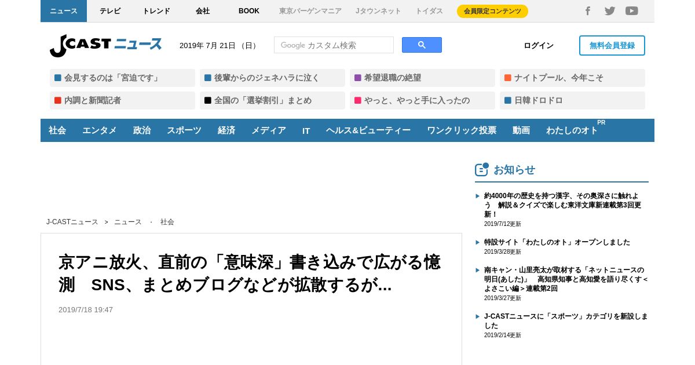The height and width of the screenshot is (365, 695).
Task: Click the J-CAST ニュース logo
Action: 106,45
